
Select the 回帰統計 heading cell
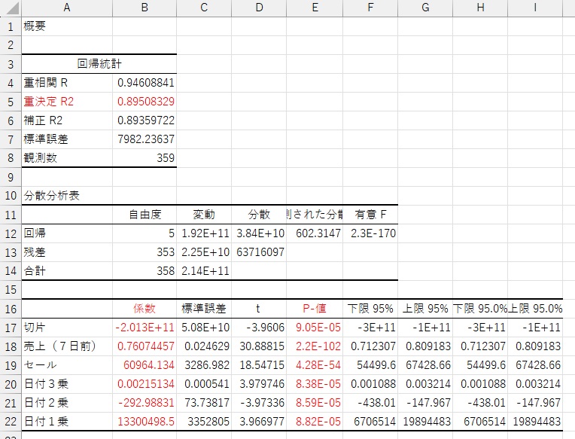click(x=99, y=64)
